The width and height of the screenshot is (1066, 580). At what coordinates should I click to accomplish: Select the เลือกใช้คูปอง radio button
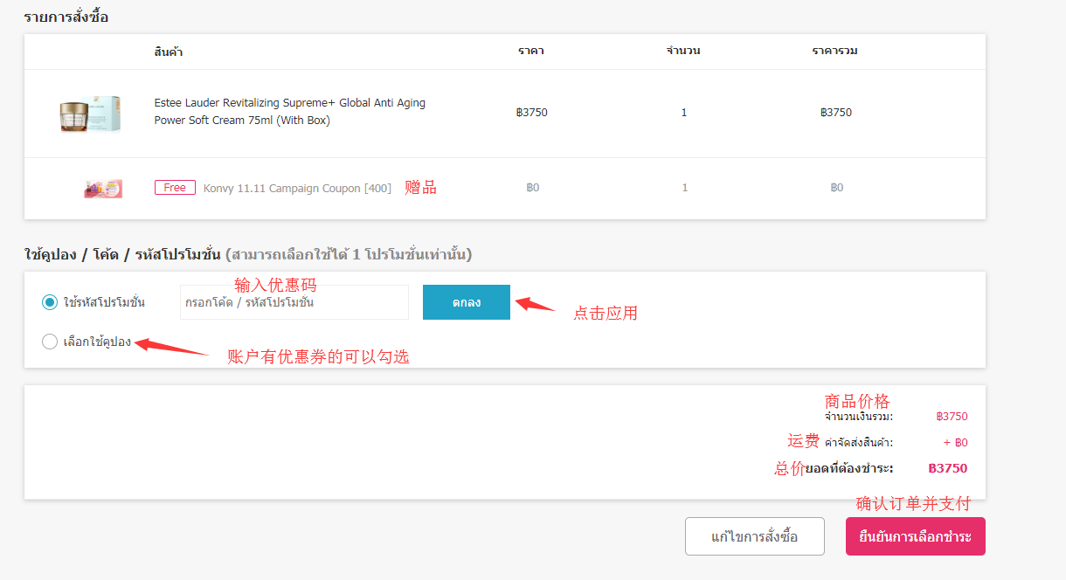tap(50, 342)
